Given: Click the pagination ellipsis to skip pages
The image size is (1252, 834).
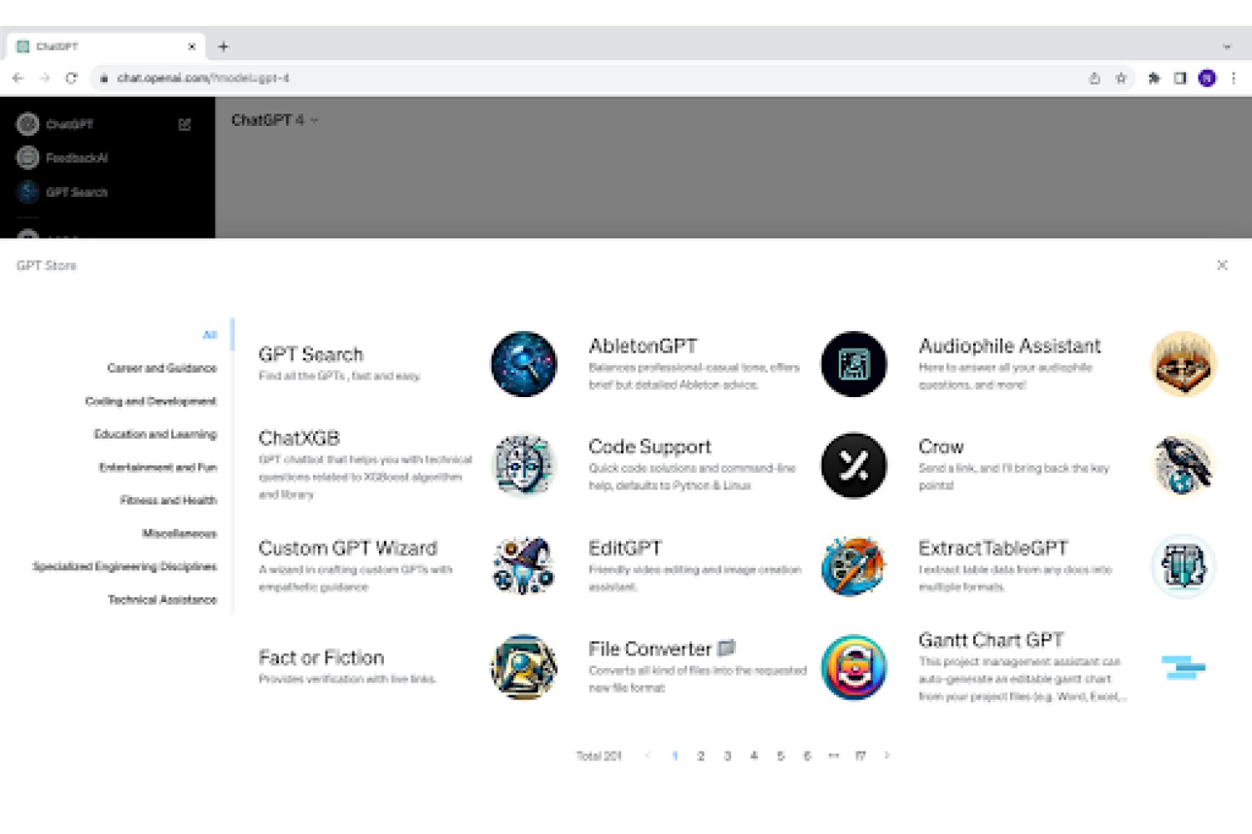Looking at the screenshot, I should (833, 756).
